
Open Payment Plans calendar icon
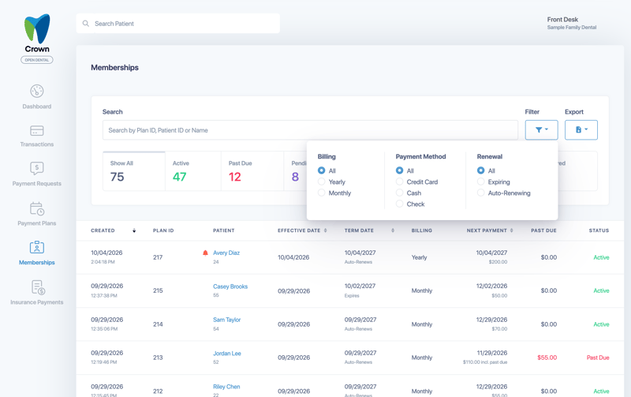click(36, 208)
